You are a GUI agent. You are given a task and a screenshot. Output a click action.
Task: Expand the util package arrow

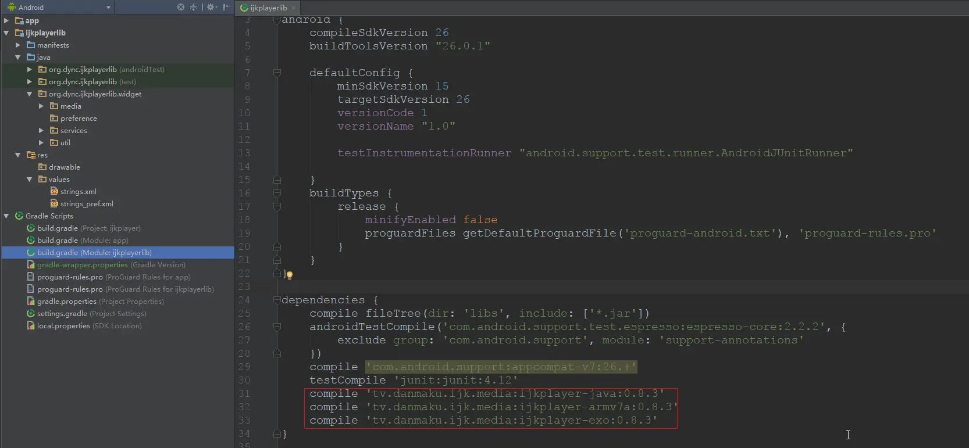pyautogui.click(x=41, y=142)
